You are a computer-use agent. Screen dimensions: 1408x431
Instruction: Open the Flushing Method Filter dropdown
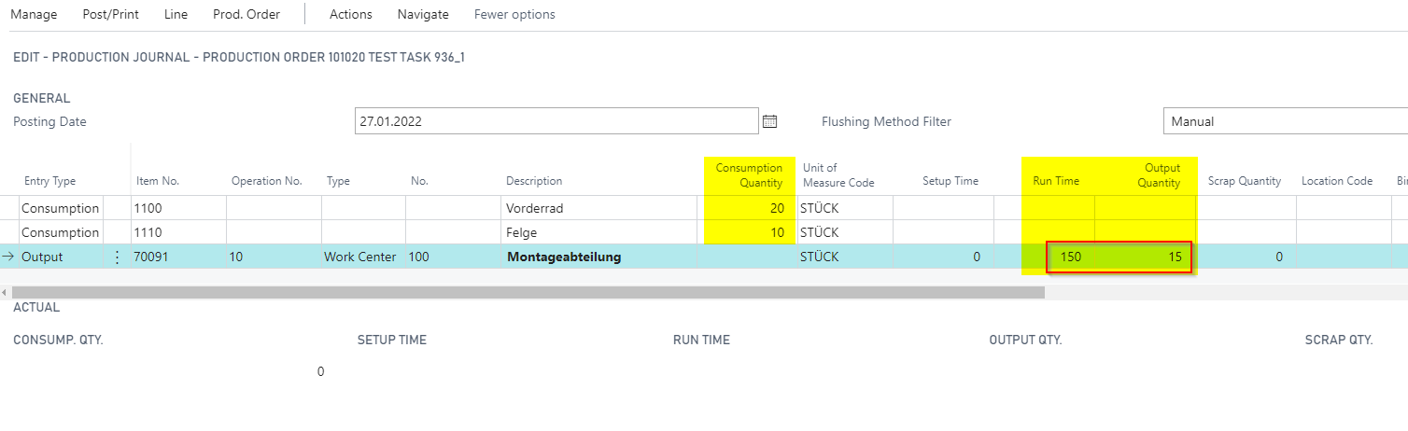[1284, 121]
